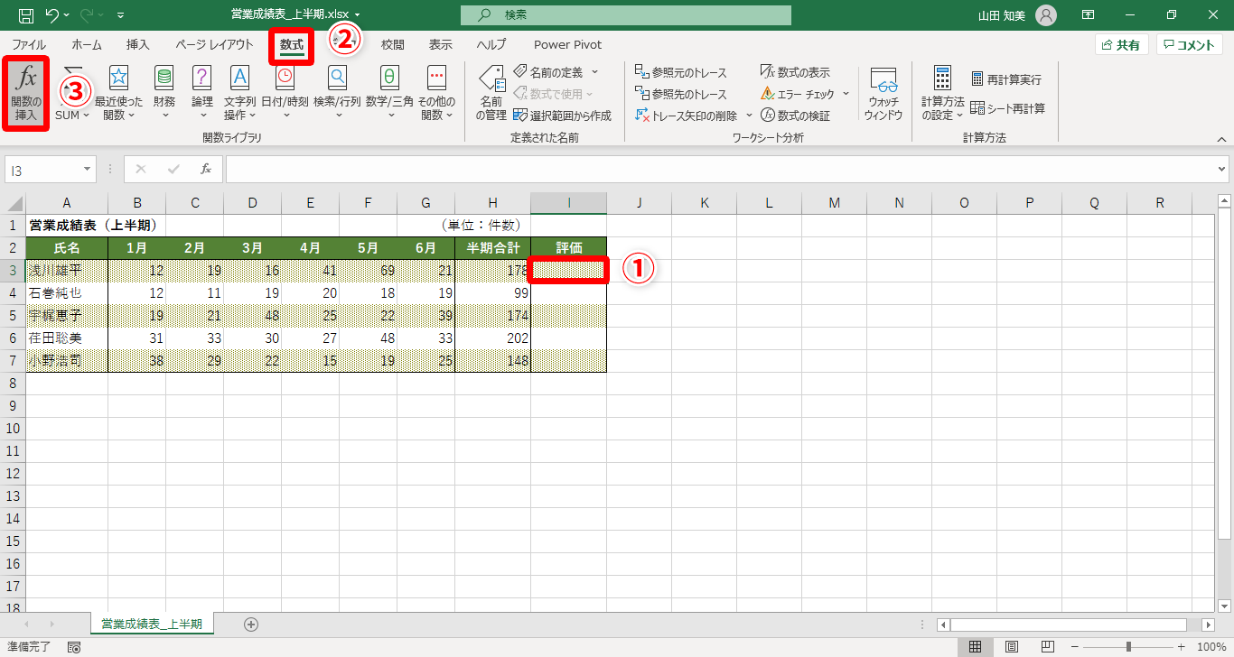
Task: Expand the formula bar
Action: coord(1222,169)
